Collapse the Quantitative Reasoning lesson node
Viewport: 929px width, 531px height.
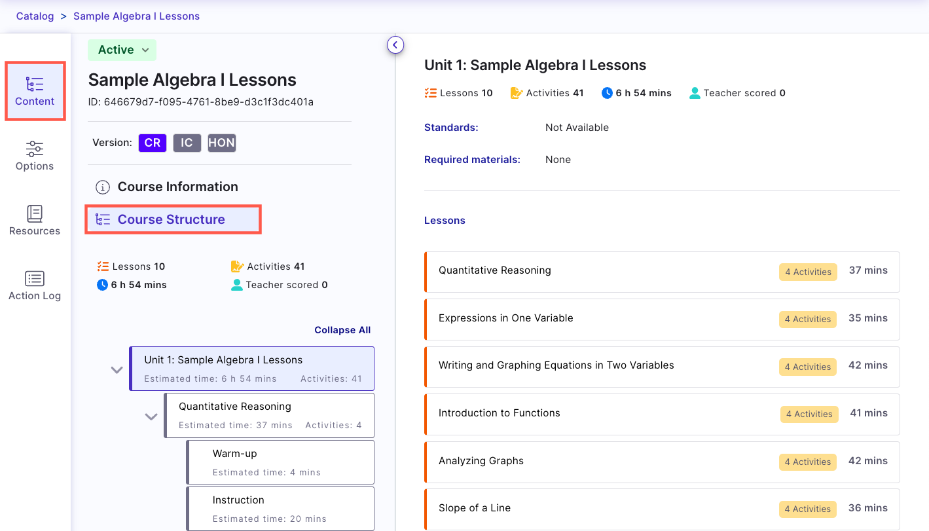coord(151,416)
